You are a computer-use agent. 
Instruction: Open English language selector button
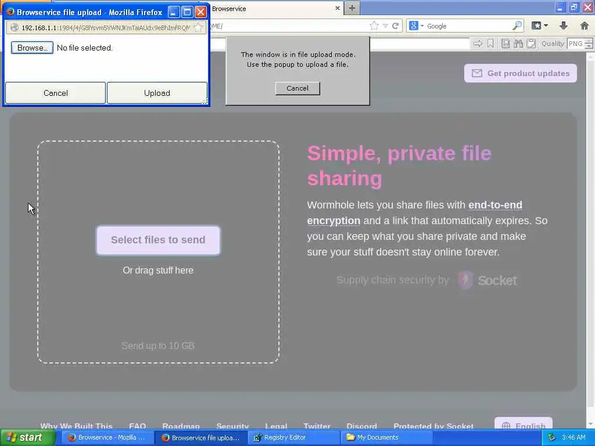point(524,424)
